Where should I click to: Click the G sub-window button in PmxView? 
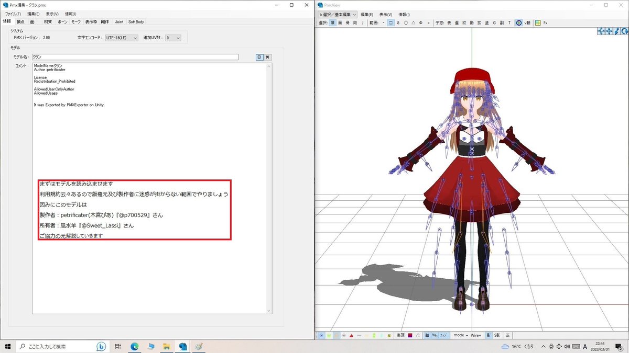coord(494,22)
